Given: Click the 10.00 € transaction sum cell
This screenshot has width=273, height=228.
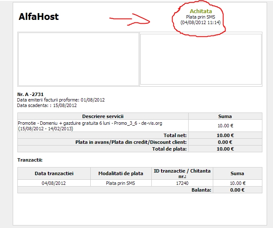Looking at the screenshot, I should (237, 183).
